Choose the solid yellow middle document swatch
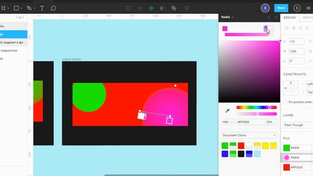 265,146
